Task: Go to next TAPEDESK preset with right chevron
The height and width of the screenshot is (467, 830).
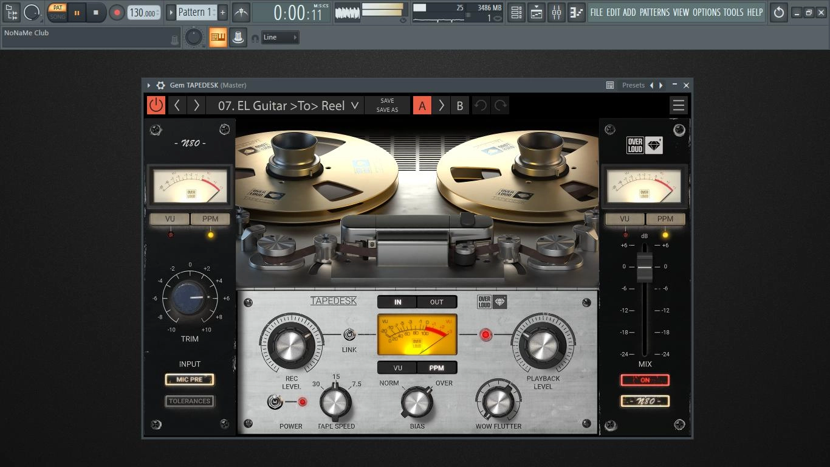Action: coord(196,105)
